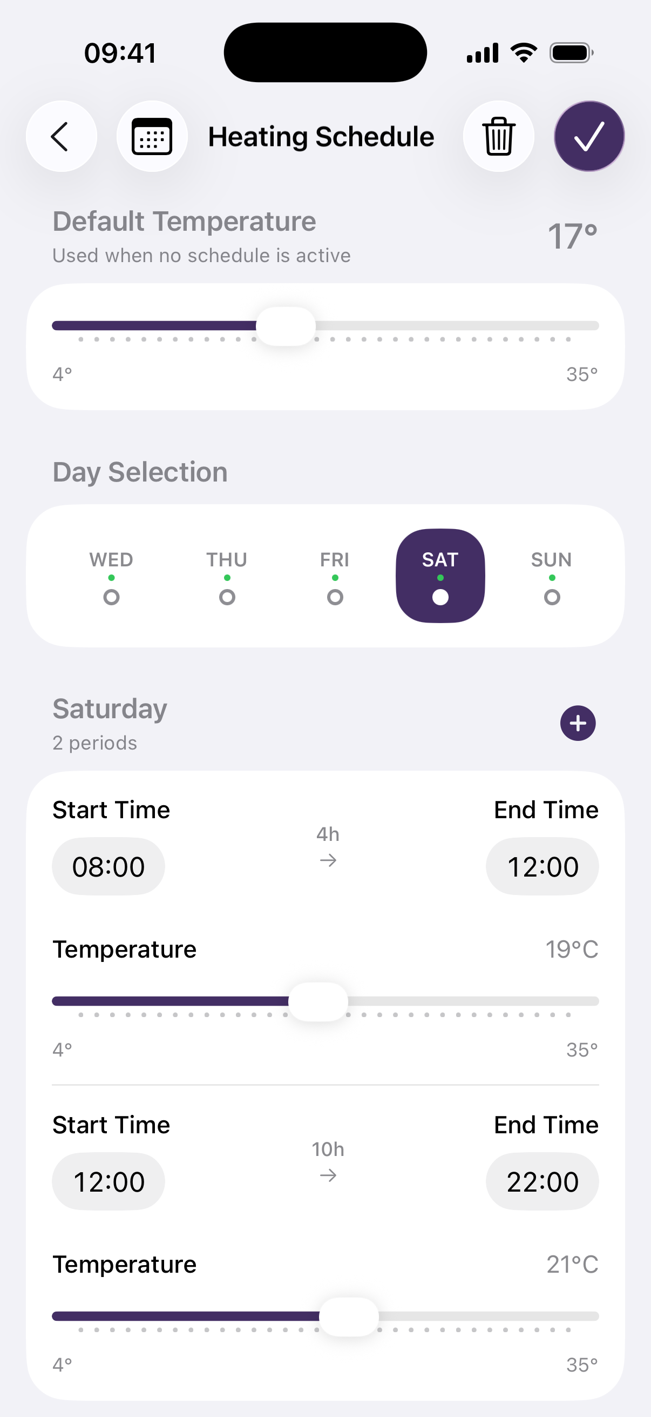Open second period's 12:00 start time
The image size is (651, 1417).
pyautogui.click(x=108, y=1181)
